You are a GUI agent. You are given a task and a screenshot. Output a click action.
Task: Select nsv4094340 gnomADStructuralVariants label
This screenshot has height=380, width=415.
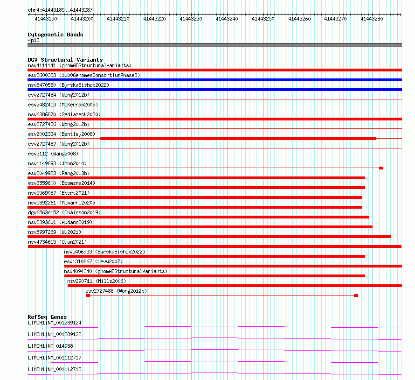click(x=116, y=271)
